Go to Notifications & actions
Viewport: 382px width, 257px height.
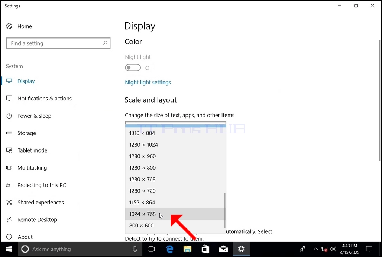(45, 98)
